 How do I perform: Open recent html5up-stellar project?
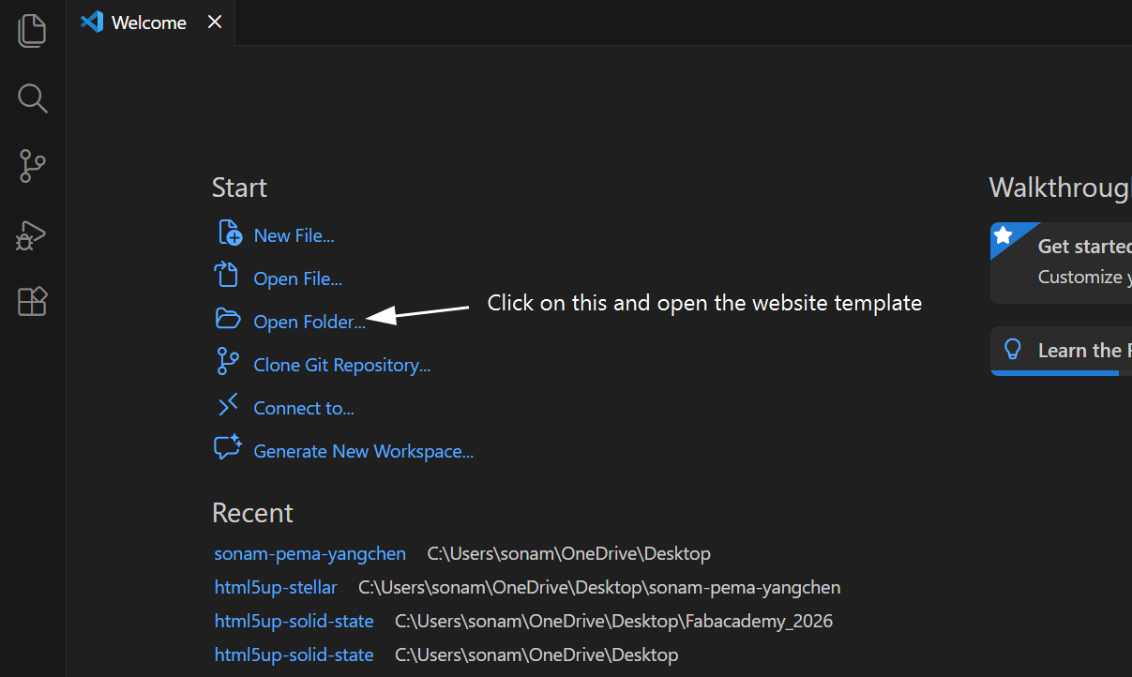point(276,587)
